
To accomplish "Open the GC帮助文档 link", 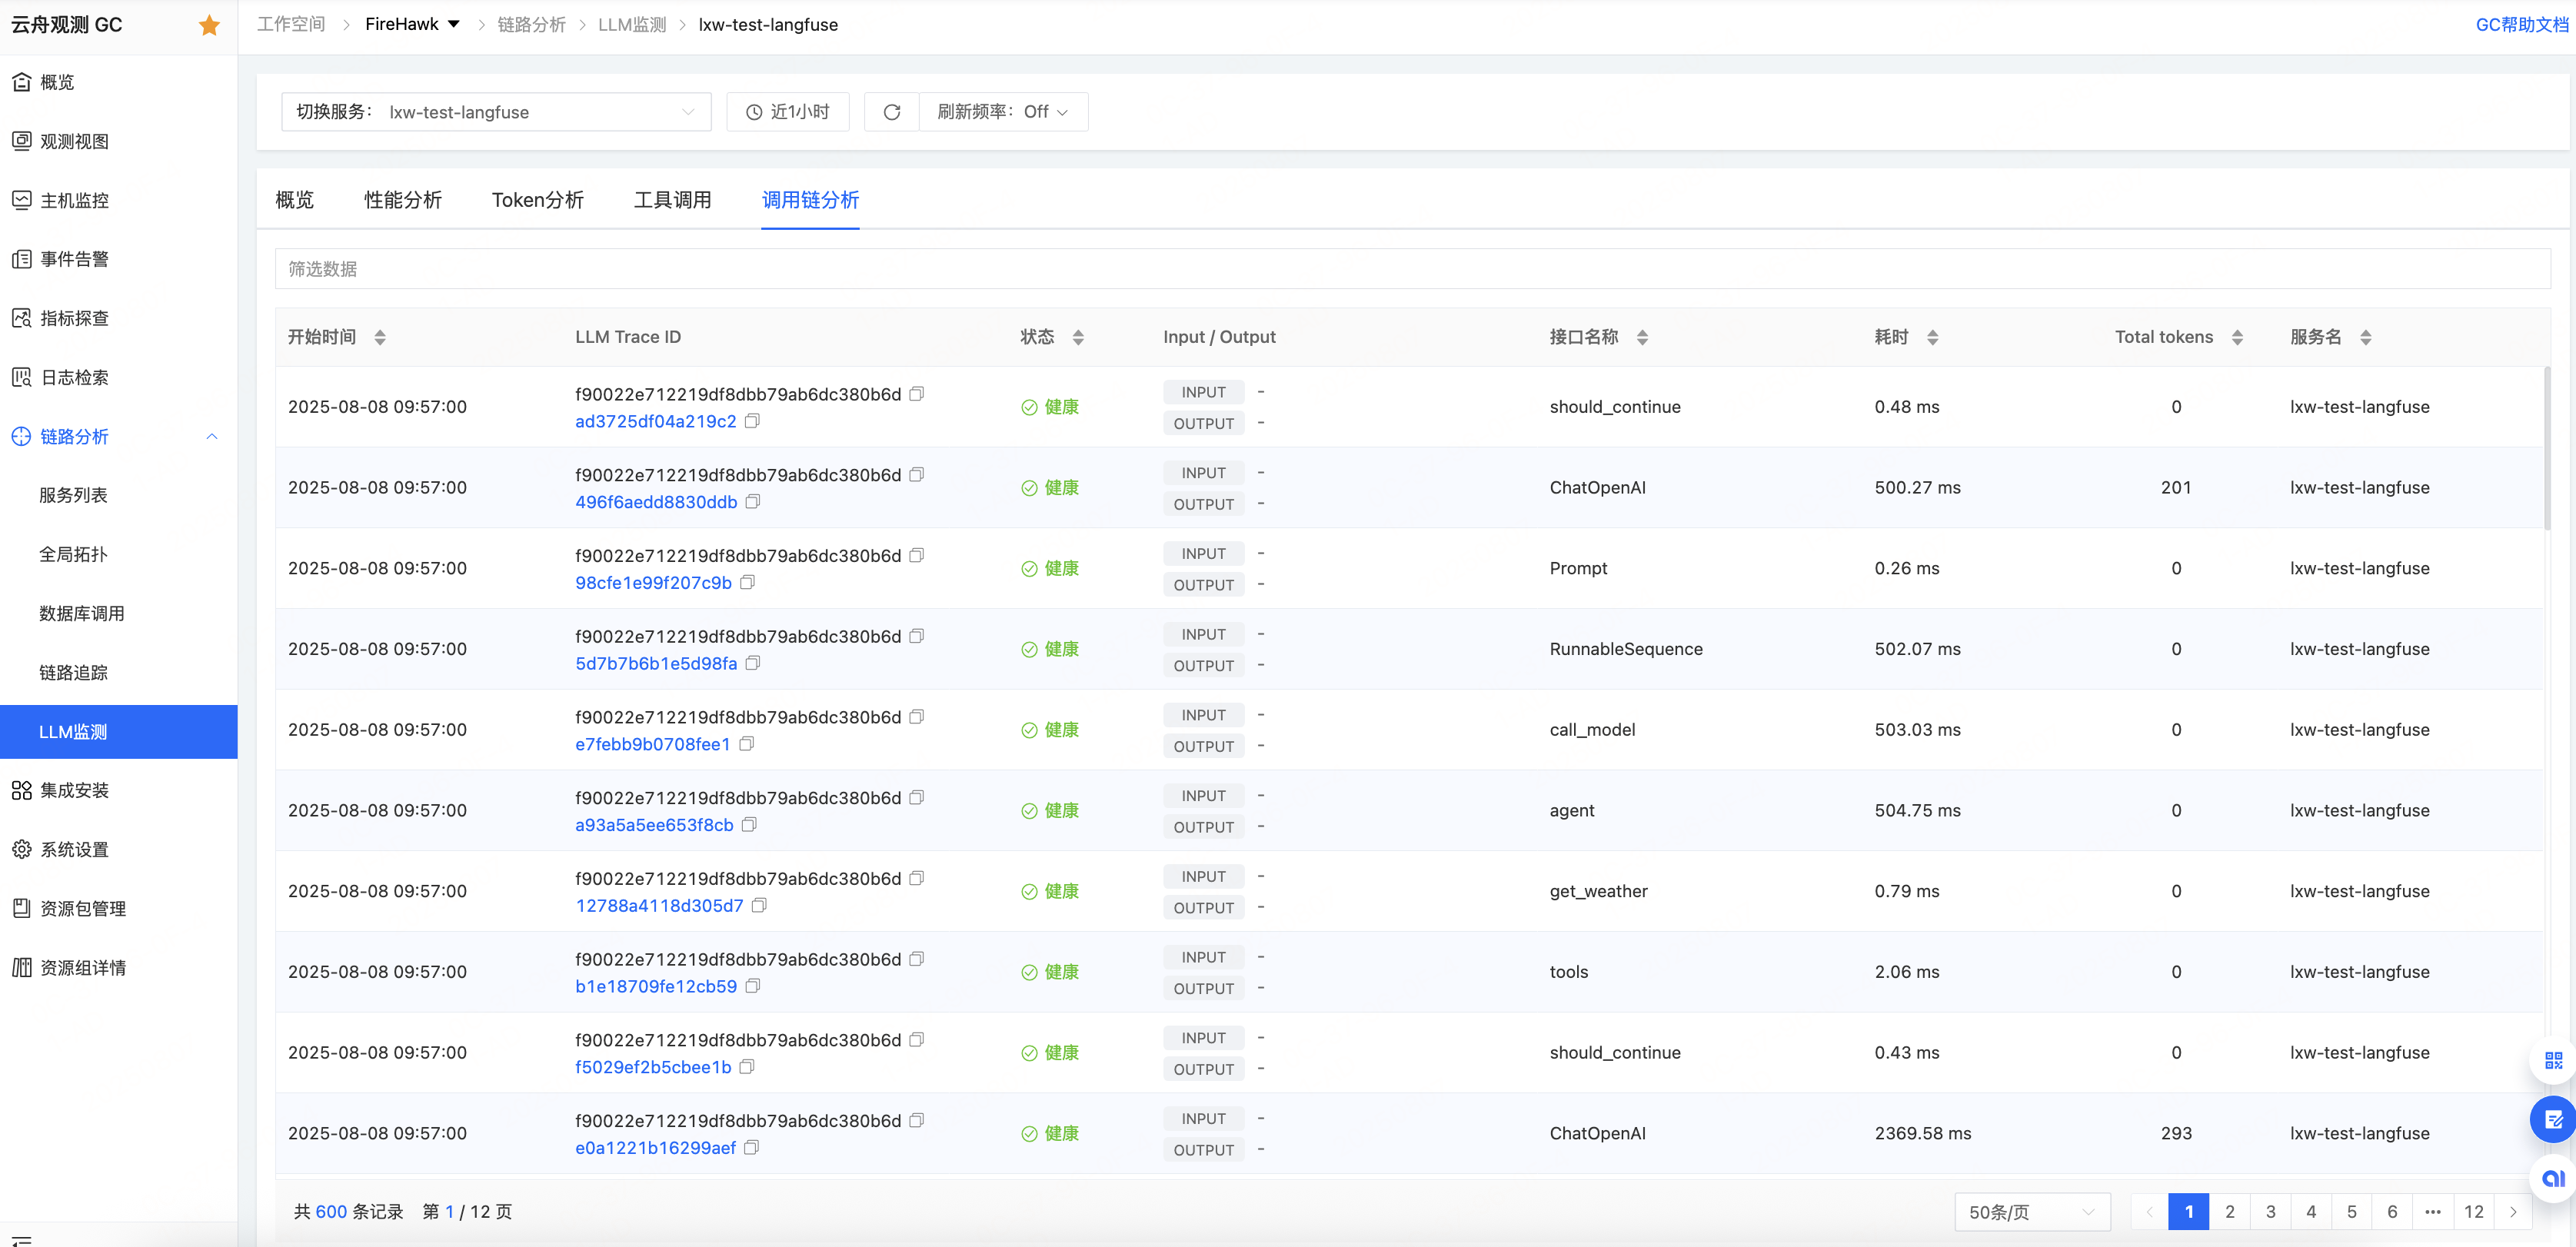I will (x=2521, y=25).
